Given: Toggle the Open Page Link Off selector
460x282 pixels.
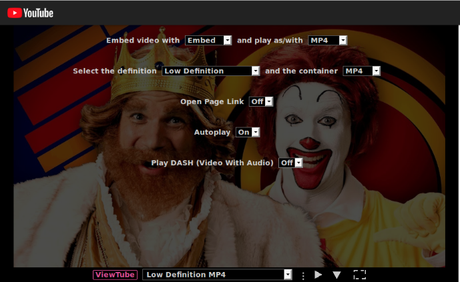Looking at the screenshot, I should click(x=261, y=101).
